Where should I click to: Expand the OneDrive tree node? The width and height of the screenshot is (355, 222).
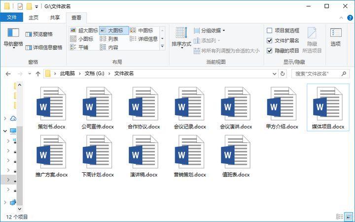pos(5,118)
